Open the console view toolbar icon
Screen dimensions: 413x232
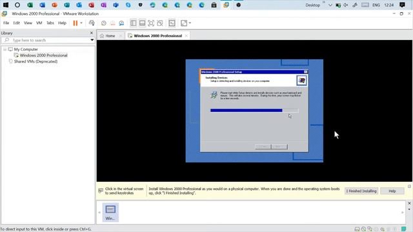(x=172, y=23)
